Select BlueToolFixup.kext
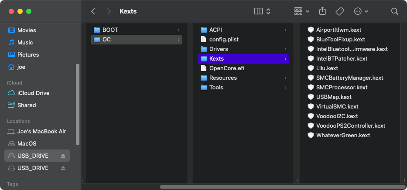 coord(350,39)
